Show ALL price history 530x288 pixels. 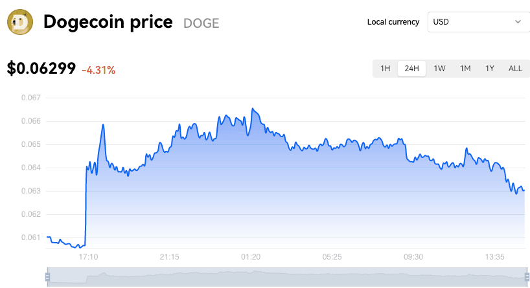515,69
